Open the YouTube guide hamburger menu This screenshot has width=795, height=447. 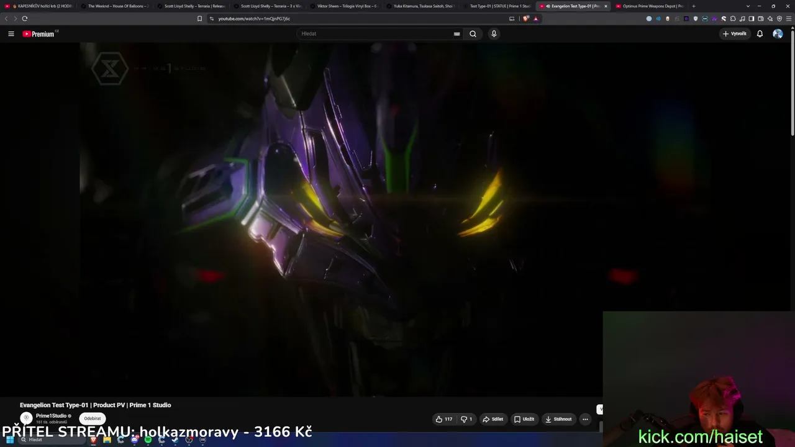tap(11, 34)
